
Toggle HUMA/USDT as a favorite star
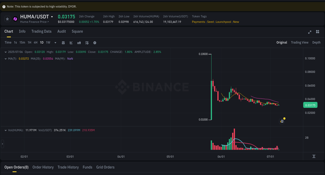click(7, 19)
